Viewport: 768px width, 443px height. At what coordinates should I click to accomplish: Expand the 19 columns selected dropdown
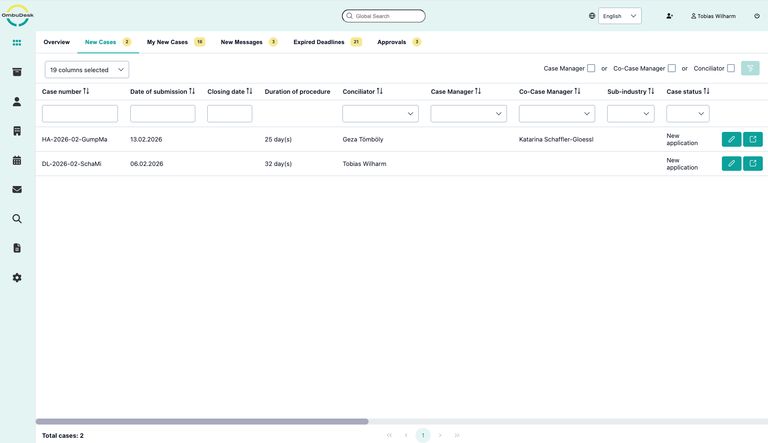[x=87, y=70]
